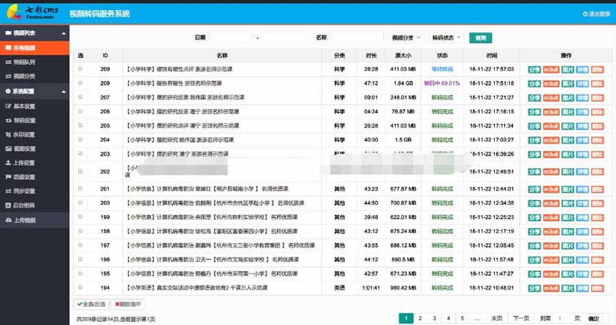Collapse the 视频列表 sidebar section

click(x=34, y=33)
